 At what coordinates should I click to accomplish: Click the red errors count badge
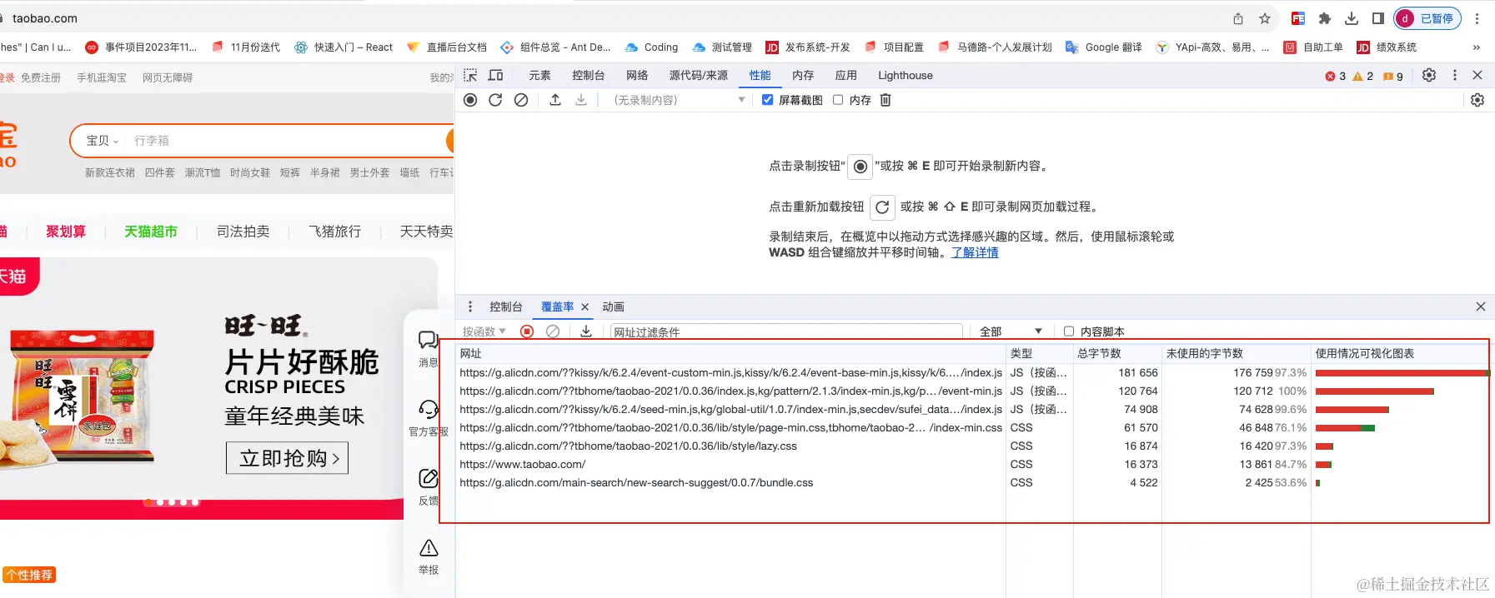point(1336,76)
